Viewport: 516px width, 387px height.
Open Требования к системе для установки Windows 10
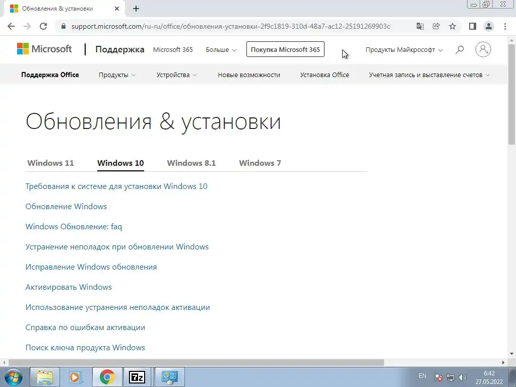(116, 186)
